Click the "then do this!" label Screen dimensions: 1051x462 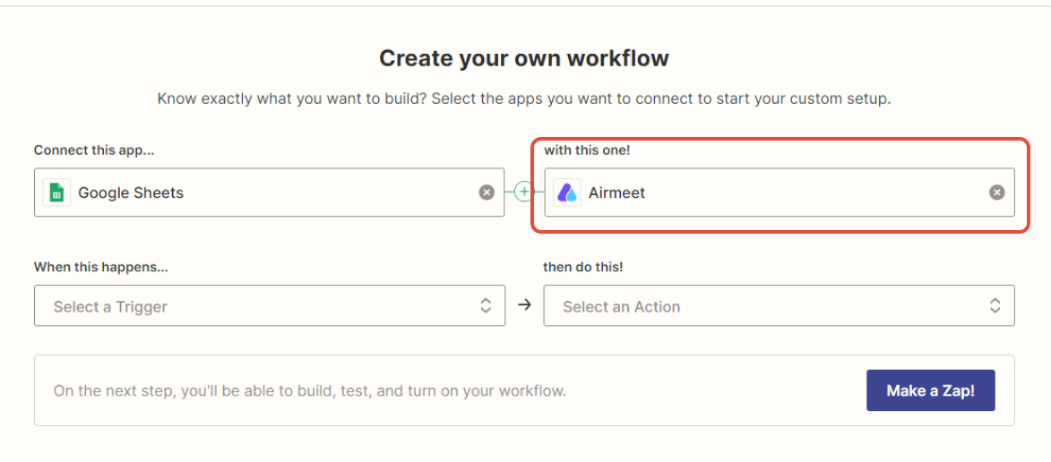coord(582,267)
